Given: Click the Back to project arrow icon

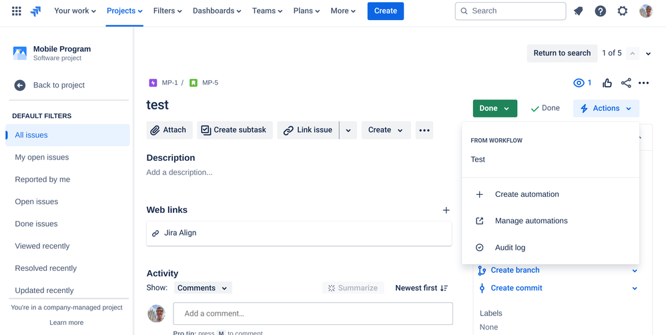Looking at the screenshot, I should point(20,85).
